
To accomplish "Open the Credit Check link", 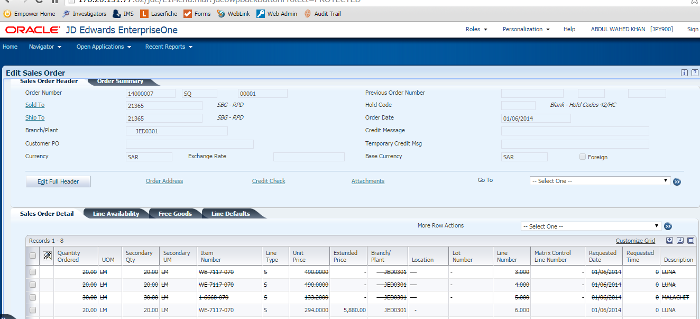I will pyautogui.click(x=269, y=181).
